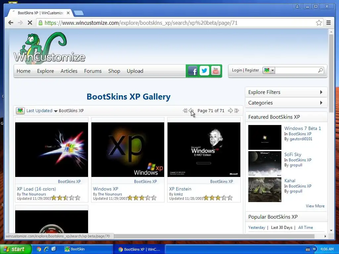This screenshot has width=339, height=254.
Task: Click the browser forward arrow
Action: (x=20, y=23)
